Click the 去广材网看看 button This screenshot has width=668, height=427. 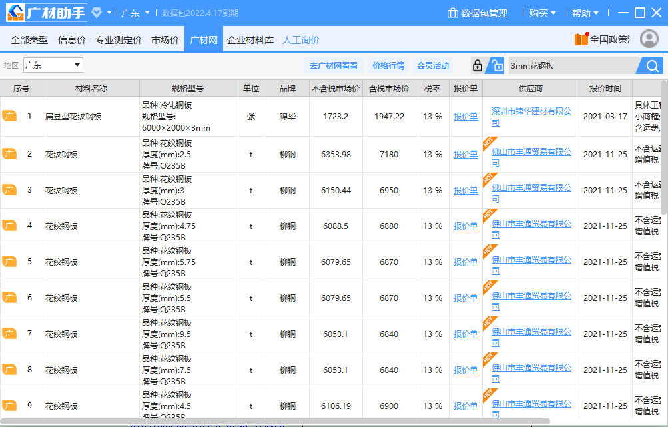pos(334,66)
